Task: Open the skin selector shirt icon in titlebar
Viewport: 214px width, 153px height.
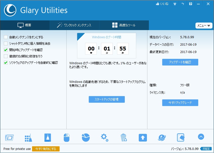Action: coord(175,4)
